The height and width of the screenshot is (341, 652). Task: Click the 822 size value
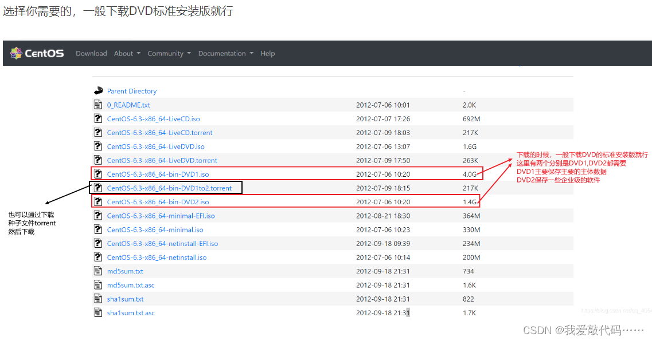click(x=468, y=299)
